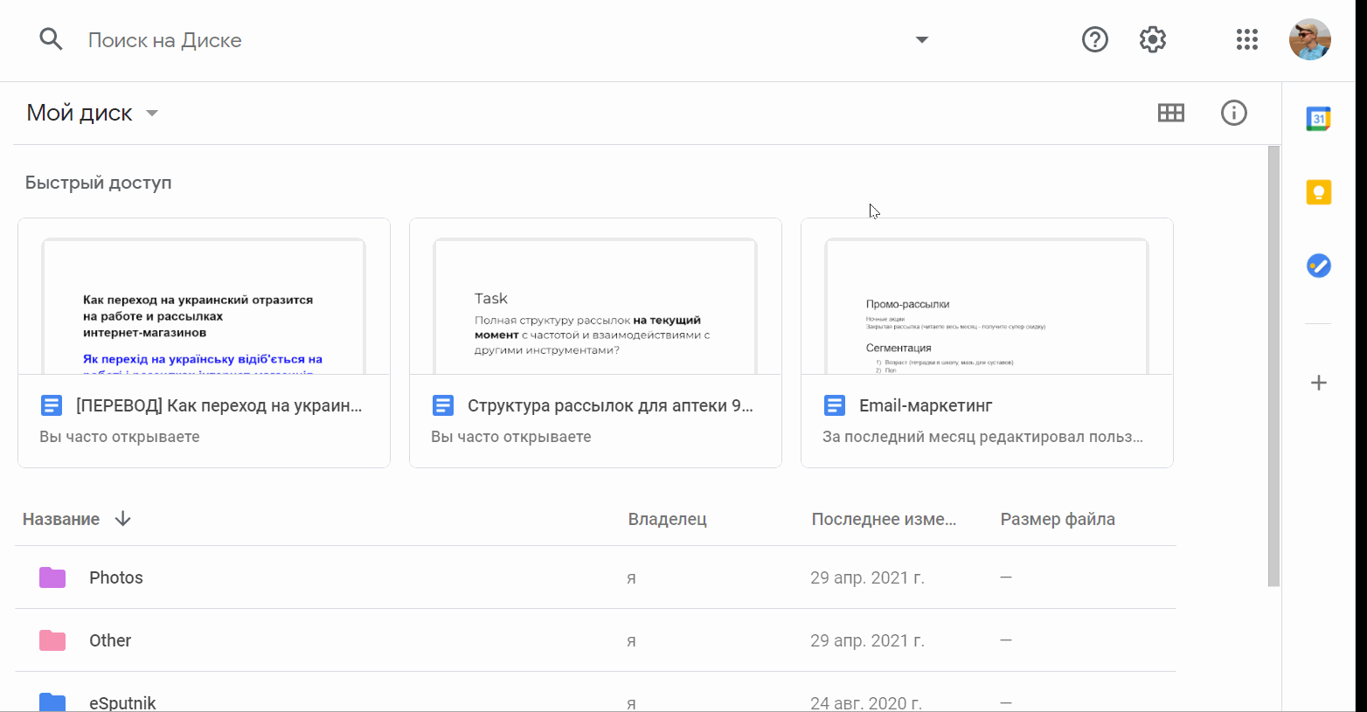This screenshot has width=1367, height=712.
Task: Switch to grid layout view
Action: 1170,113
